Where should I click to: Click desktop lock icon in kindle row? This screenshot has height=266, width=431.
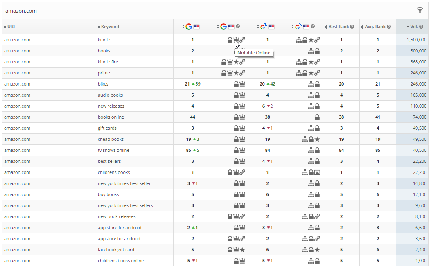coord(230,40)
